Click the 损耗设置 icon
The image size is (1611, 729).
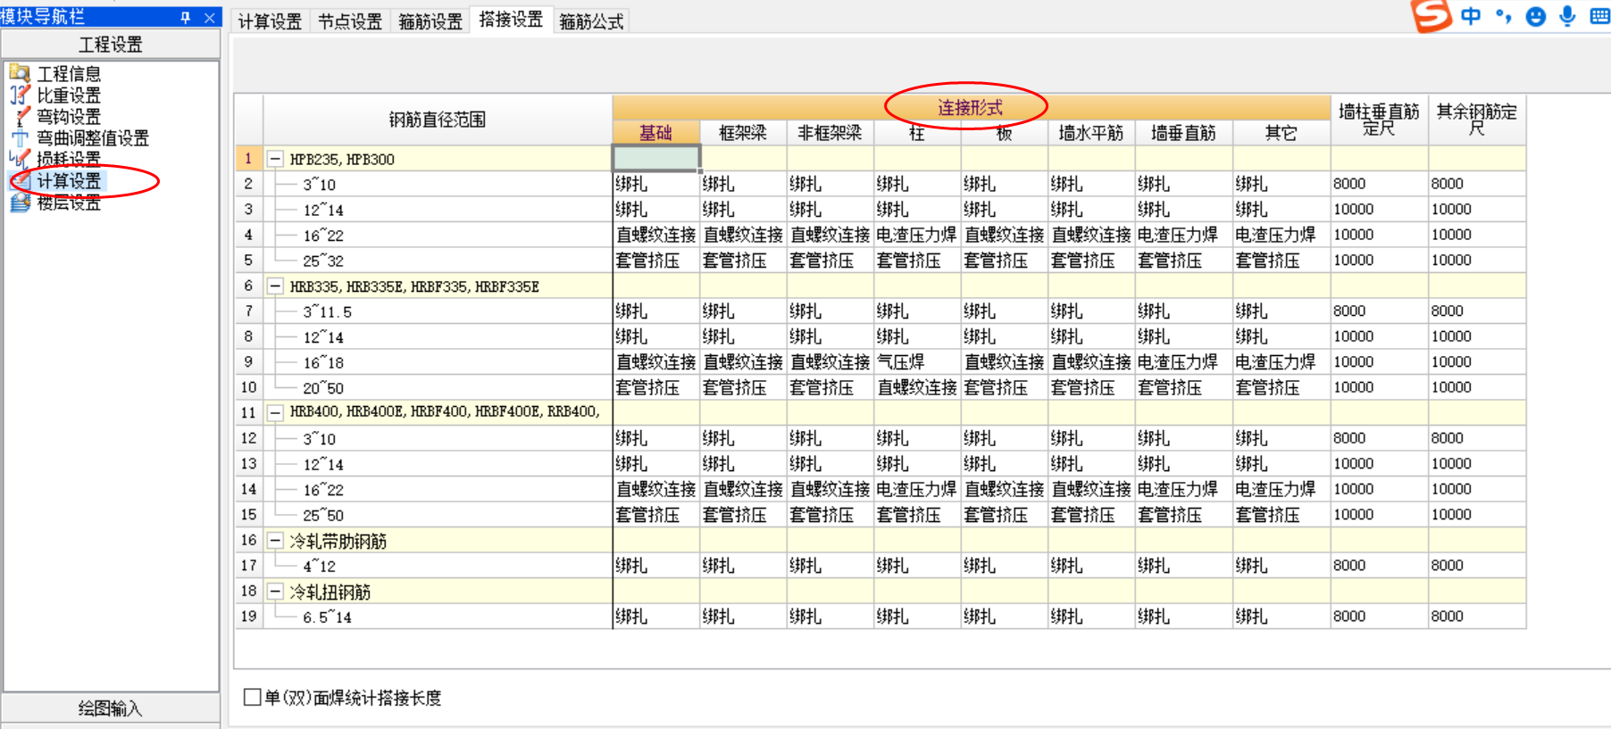pyautogui.click(x=20, y=159)
